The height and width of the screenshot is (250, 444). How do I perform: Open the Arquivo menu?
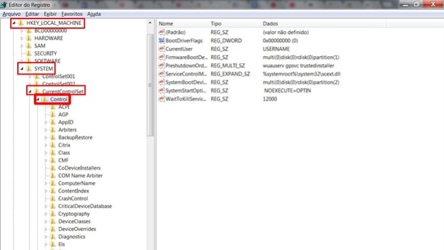point(11,14)
